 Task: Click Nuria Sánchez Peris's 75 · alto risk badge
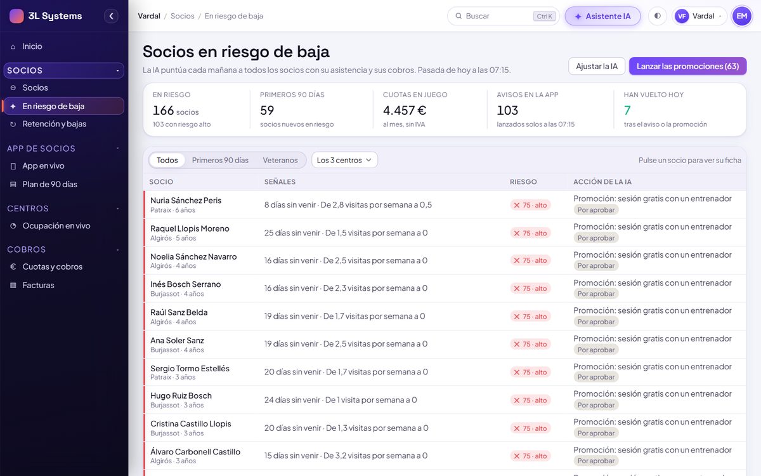[530, 205]
